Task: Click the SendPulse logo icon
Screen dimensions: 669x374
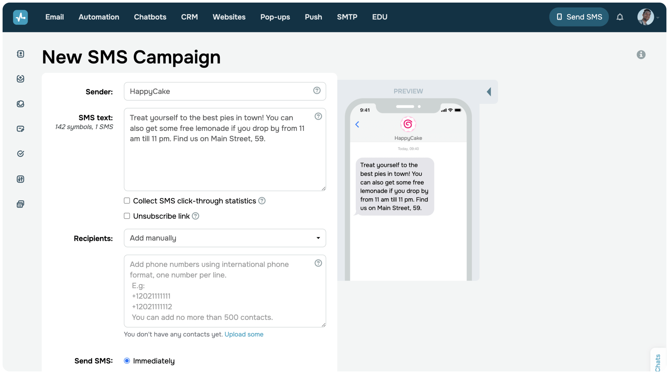Action: point(20,17)
